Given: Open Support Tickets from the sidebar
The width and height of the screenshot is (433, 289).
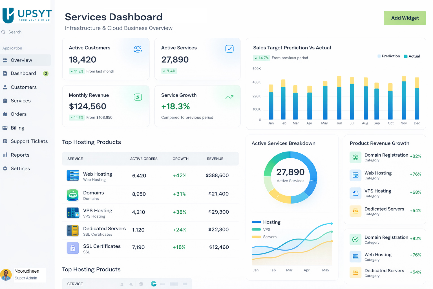Looking at the screenshot, I should pos(29,141).
